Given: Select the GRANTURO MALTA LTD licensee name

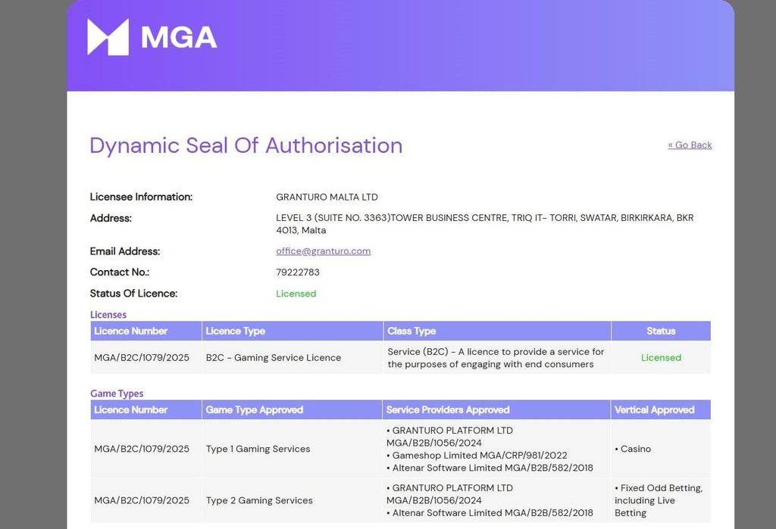Looking at the screenshot, I should pyautogui.click(x=327, y=197).
